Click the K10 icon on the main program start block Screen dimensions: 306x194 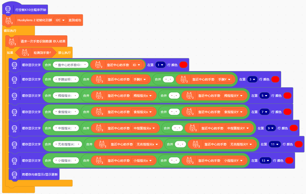[x=8, y=10]
